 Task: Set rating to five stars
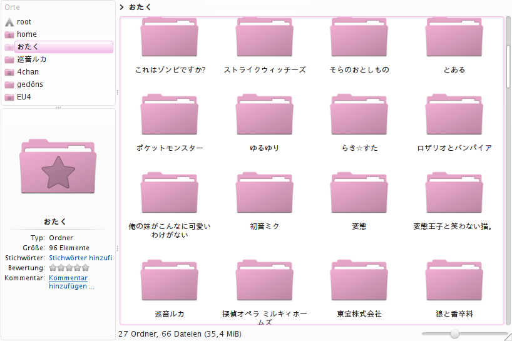(x=86, y=268)
